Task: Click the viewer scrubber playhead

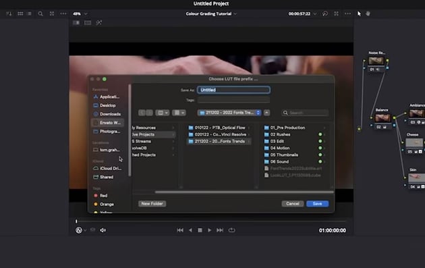Action: point(76,221)
